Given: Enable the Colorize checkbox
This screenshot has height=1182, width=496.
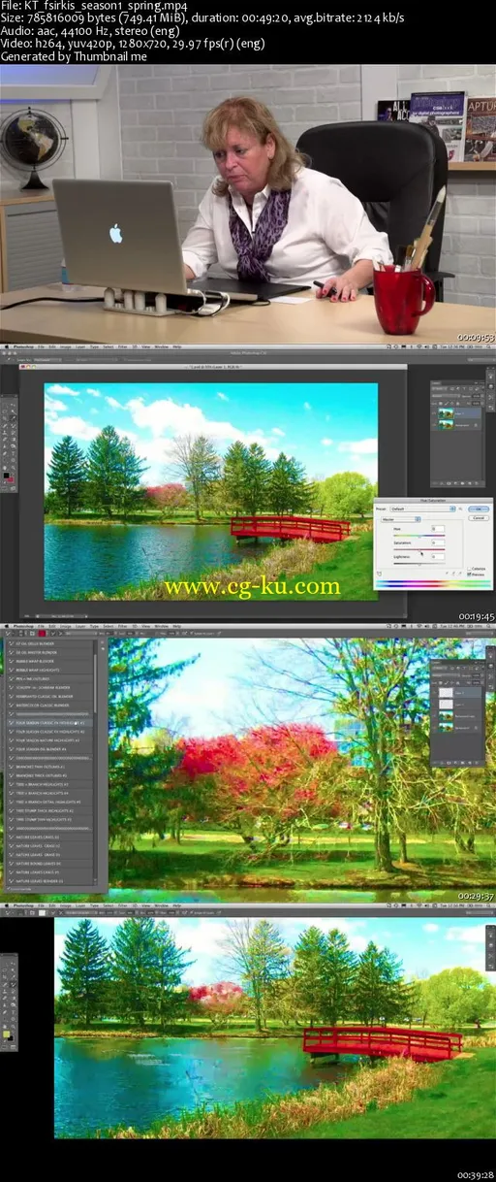Looking at the screenshot, I should [x=469, y=569].
